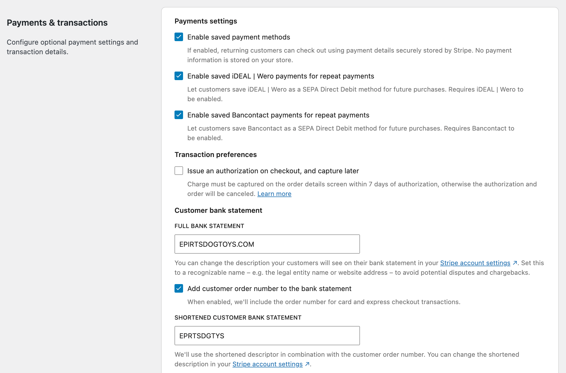Click the Transaction preferences heading

216,155
